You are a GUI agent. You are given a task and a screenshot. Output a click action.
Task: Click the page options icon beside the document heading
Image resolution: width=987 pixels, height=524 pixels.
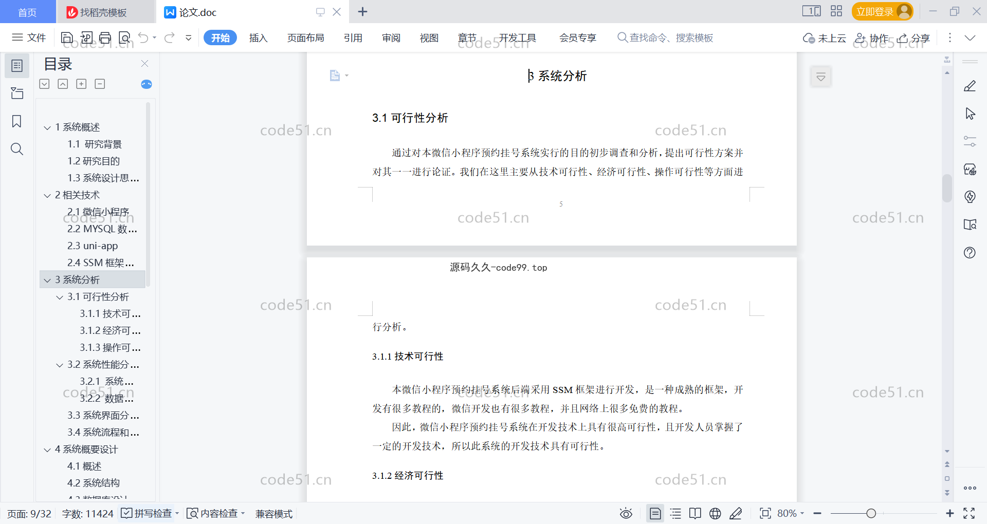[x=339, y=76]
